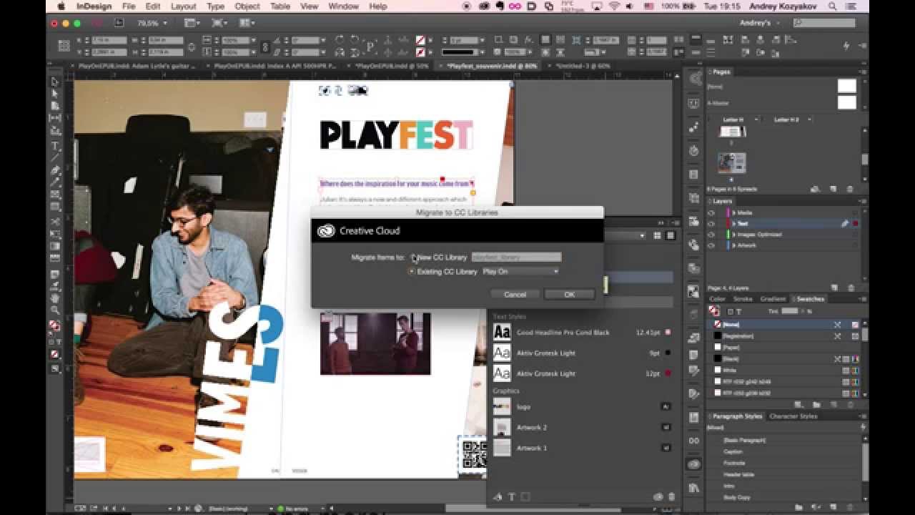Image resolution: width=915 pixels, height=515 pixels.
Task: Open the Window menu
Action: [343, 6]
